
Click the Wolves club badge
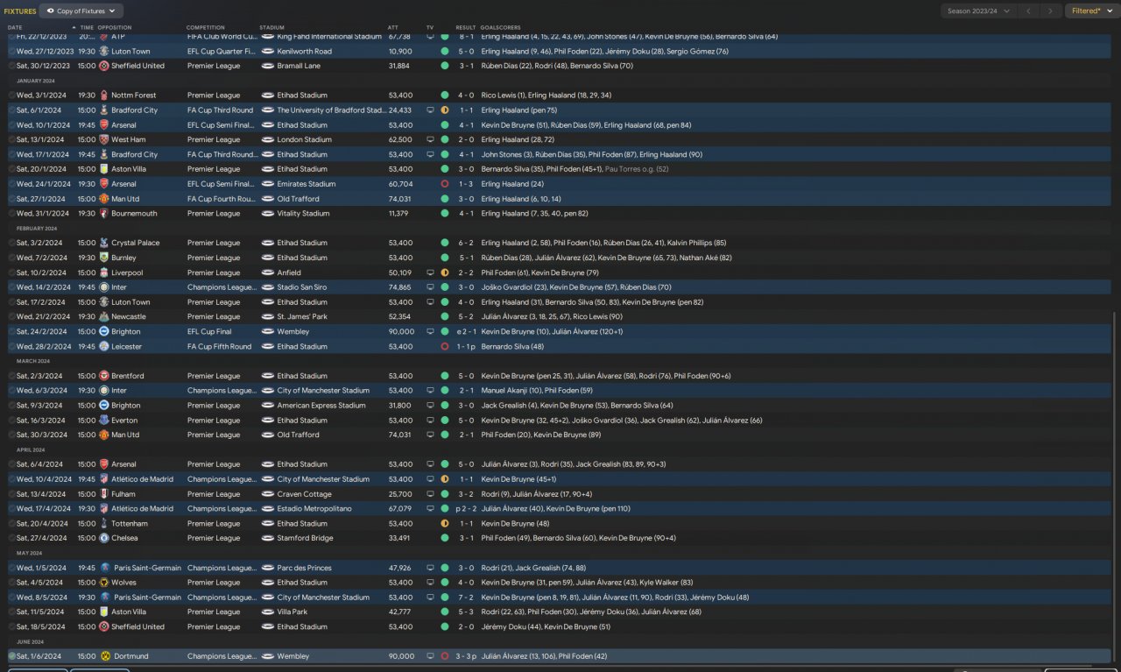tap(104, 583)
